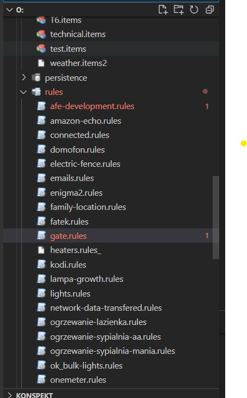Viewport: 247px width, 398px height.
Task: Open afe-development.rules file
Action: [x=92, y=106]
